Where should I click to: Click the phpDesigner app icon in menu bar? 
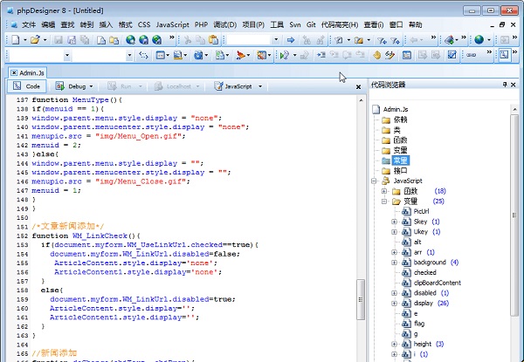14,25
